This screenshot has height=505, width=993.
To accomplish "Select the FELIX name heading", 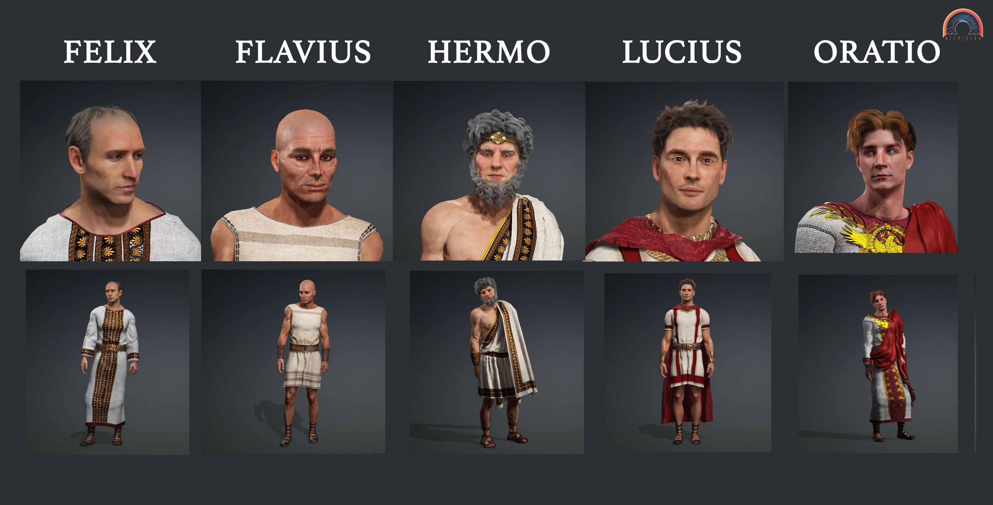I will point(110,52).
